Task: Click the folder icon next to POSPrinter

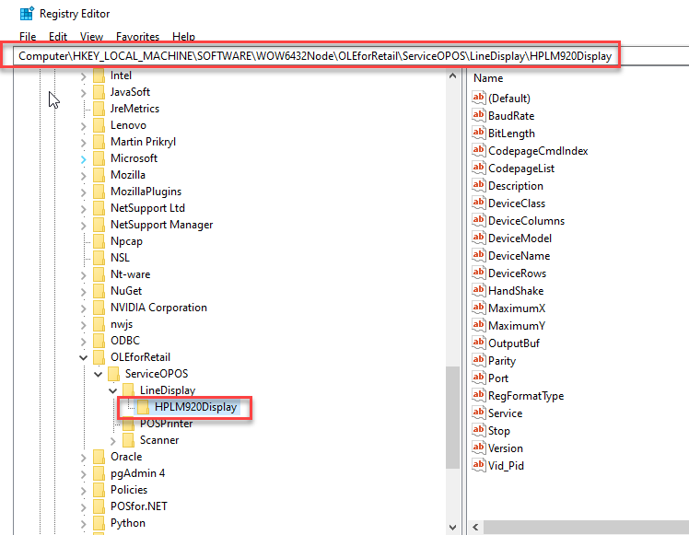Action: (x=129, y=424)
